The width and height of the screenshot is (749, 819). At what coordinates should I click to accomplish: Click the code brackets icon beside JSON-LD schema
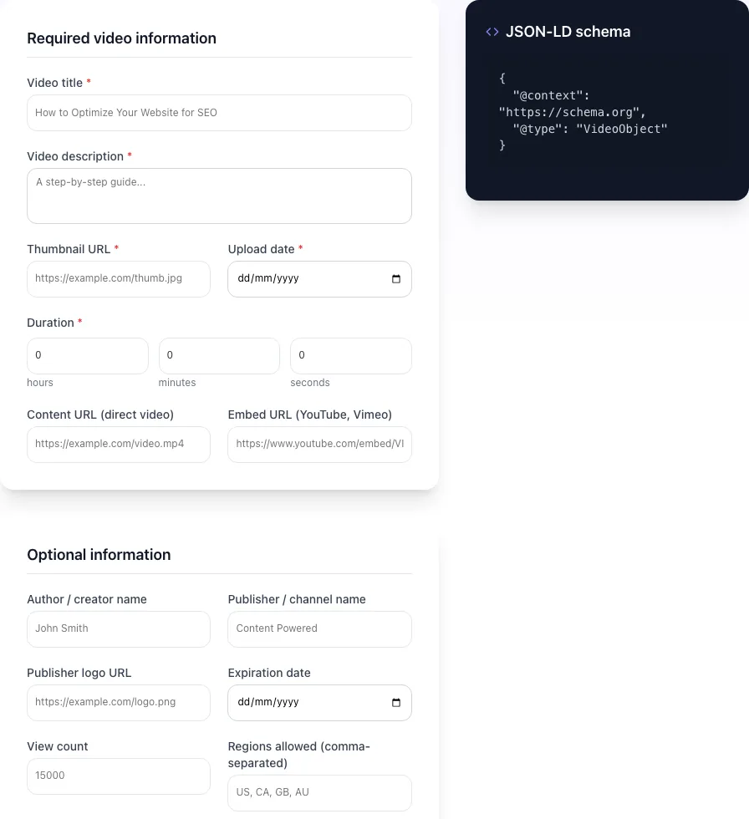(492, 32)
